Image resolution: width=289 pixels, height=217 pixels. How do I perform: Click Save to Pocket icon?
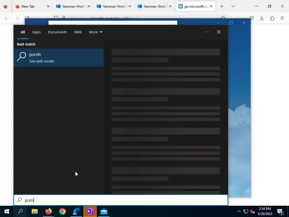(252, 18)
